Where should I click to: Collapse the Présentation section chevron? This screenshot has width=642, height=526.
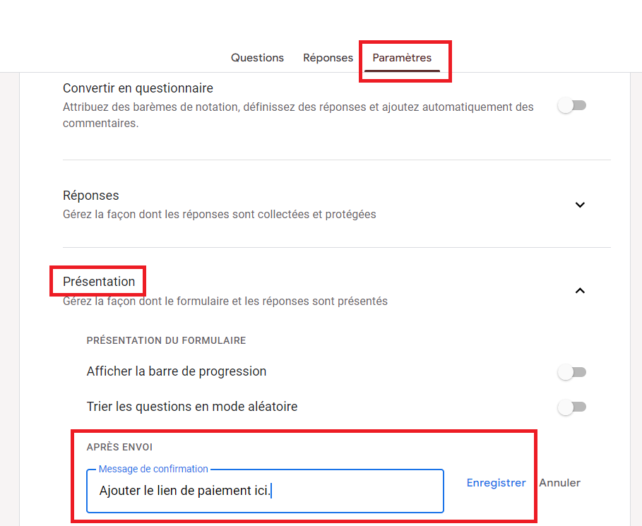[580, 290]
